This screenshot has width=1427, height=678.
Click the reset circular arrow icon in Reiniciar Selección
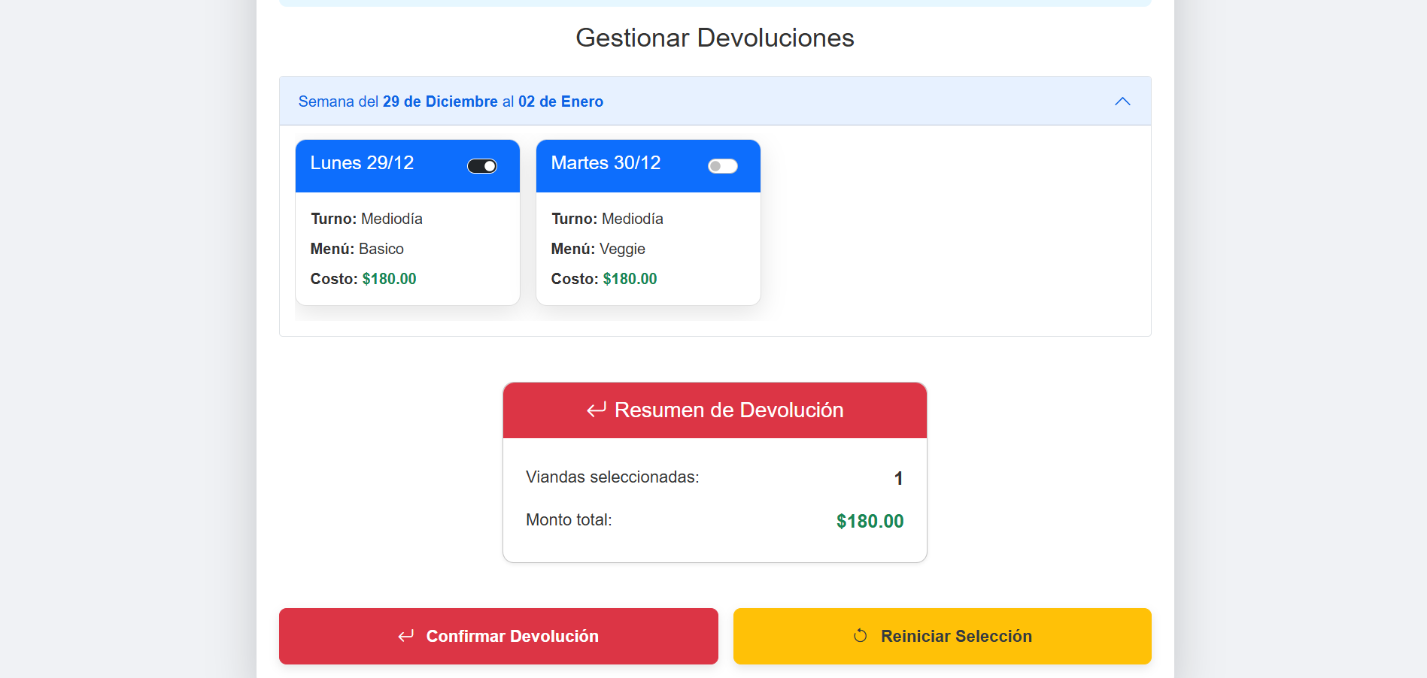click(860, 636)
